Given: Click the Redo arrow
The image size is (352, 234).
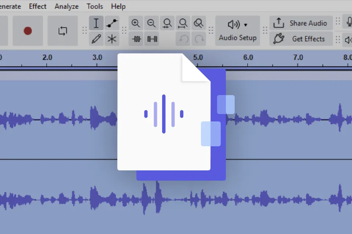Looking at the screenshot, I should click(199, 39).
